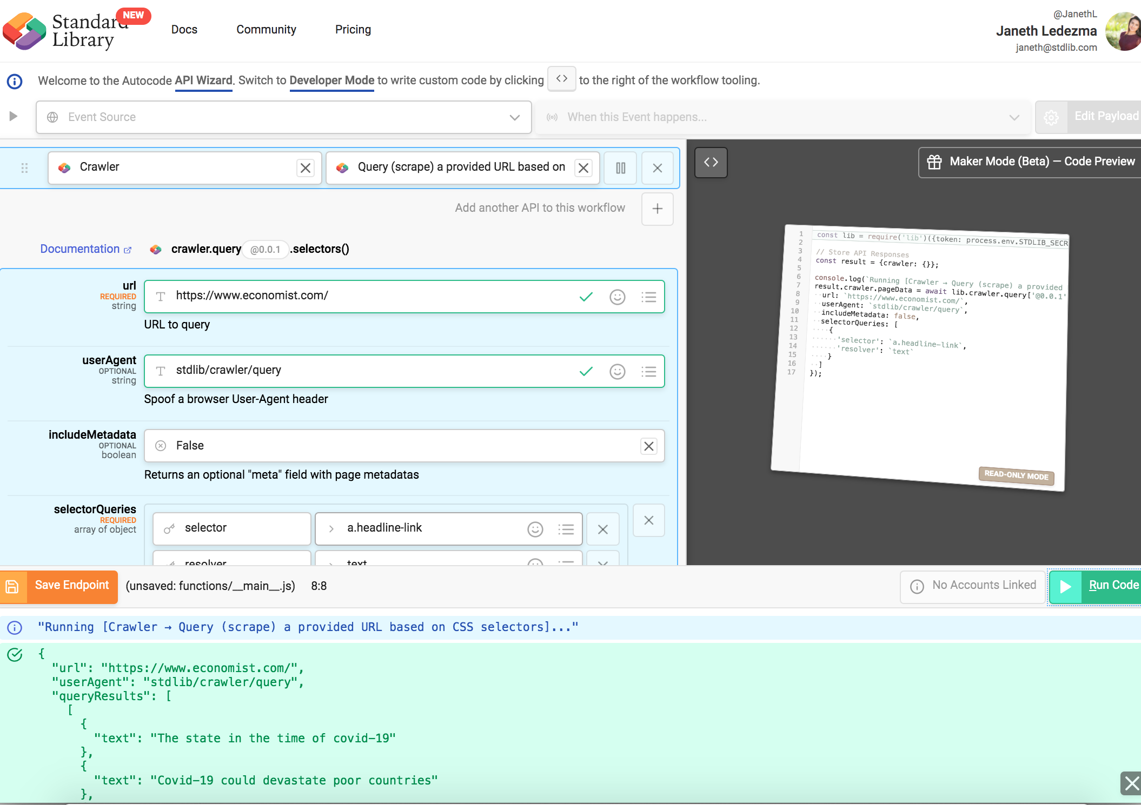Open Janeth Ledezma profile avatar
Image resolution: width=1141 pixels, height=805 pixels.
[1123, 31]
